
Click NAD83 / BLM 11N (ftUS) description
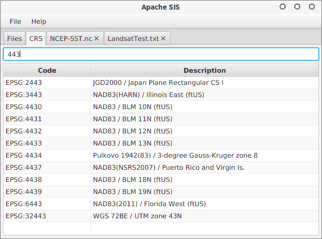pos(132,119)
